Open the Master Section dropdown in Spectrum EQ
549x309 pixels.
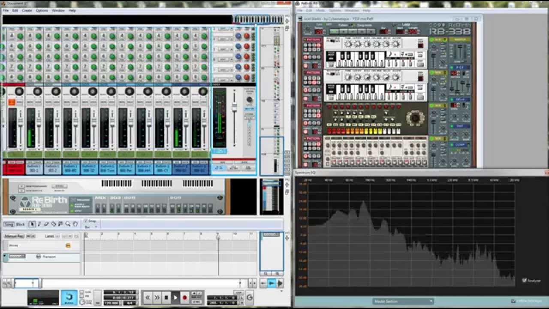coord(403,301)
